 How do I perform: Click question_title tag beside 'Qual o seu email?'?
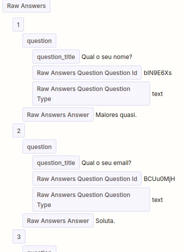[56, 162]
